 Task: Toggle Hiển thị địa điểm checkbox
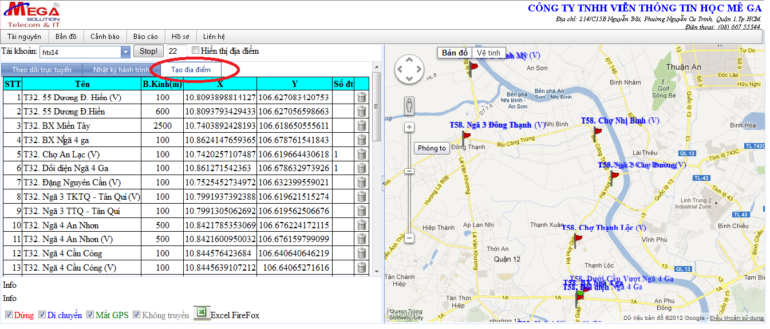tap(196, 50)
